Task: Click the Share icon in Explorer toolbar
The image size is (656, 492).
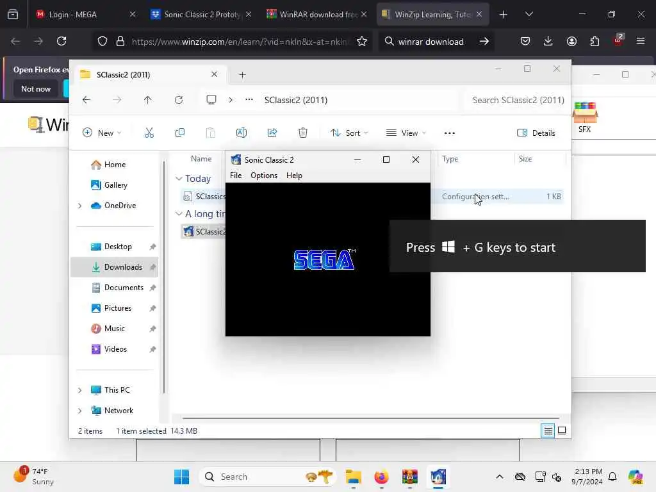Action: 272,133
